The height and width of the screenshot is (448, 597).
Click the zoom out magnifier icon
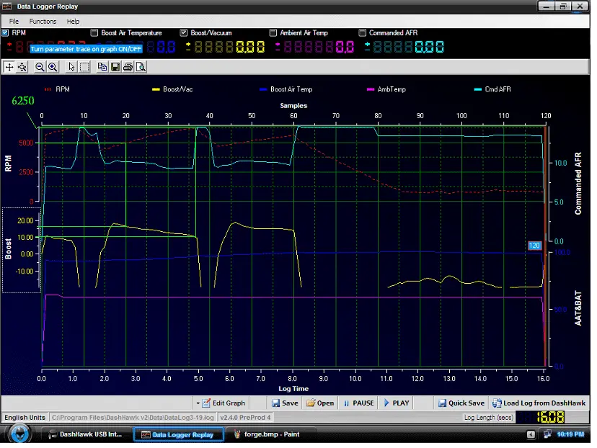[40, 67]
